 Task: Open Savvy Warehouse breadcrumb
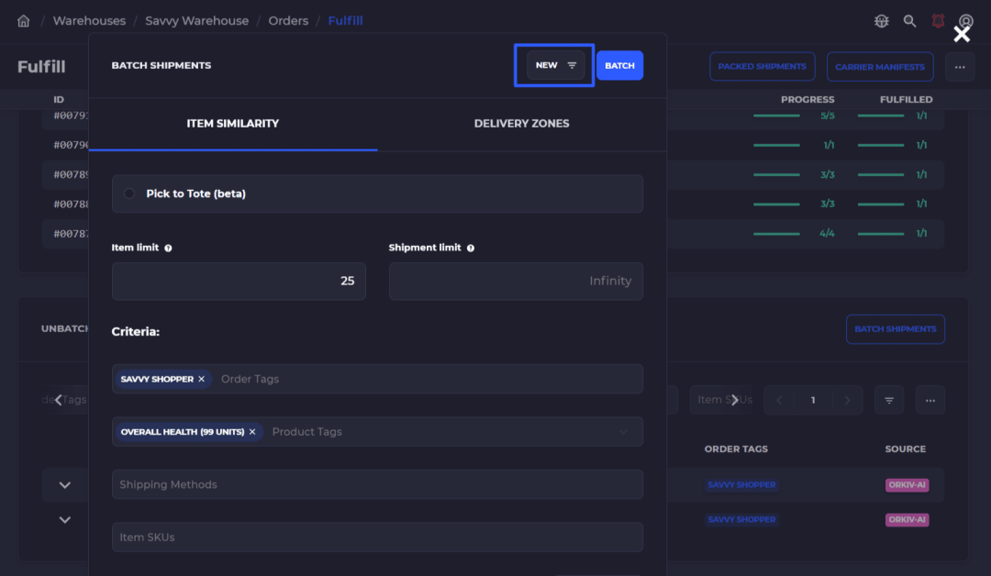(x=196, y=21)
